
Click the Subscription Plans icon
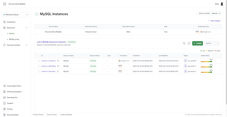coord(4,86)
